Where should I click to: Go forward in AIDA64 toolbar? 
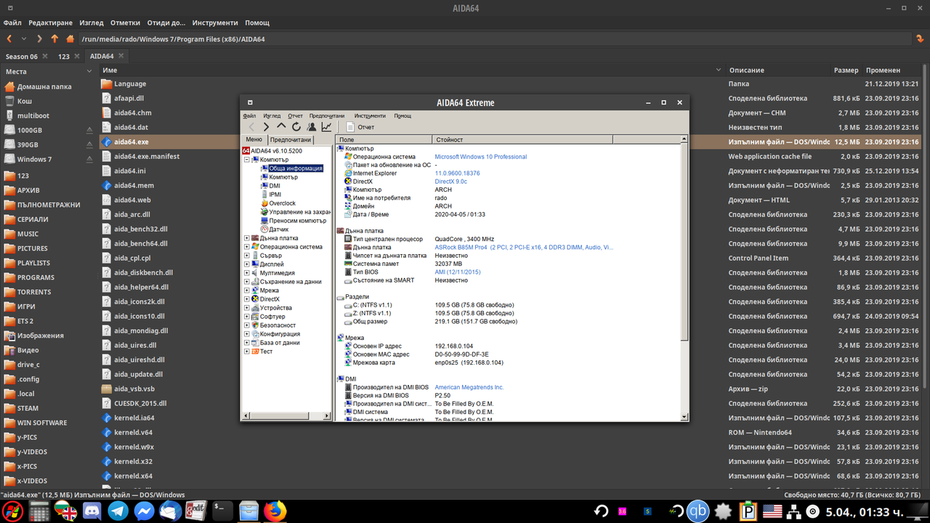267,127
